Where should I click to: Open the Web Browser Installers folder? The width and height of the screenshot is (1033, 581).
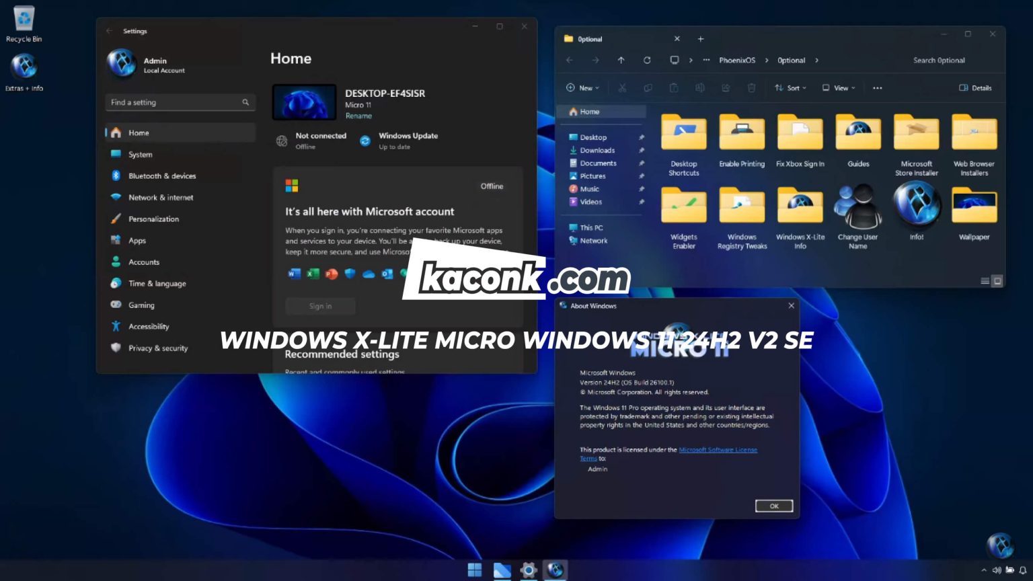(974, 145)
